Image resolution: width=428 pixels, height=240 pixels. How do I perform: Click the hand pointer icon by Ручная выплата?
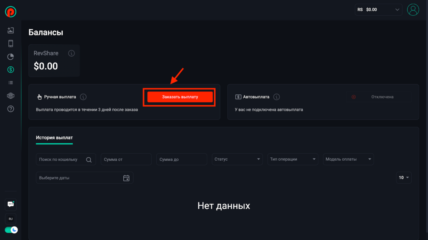tap(40, 97)
